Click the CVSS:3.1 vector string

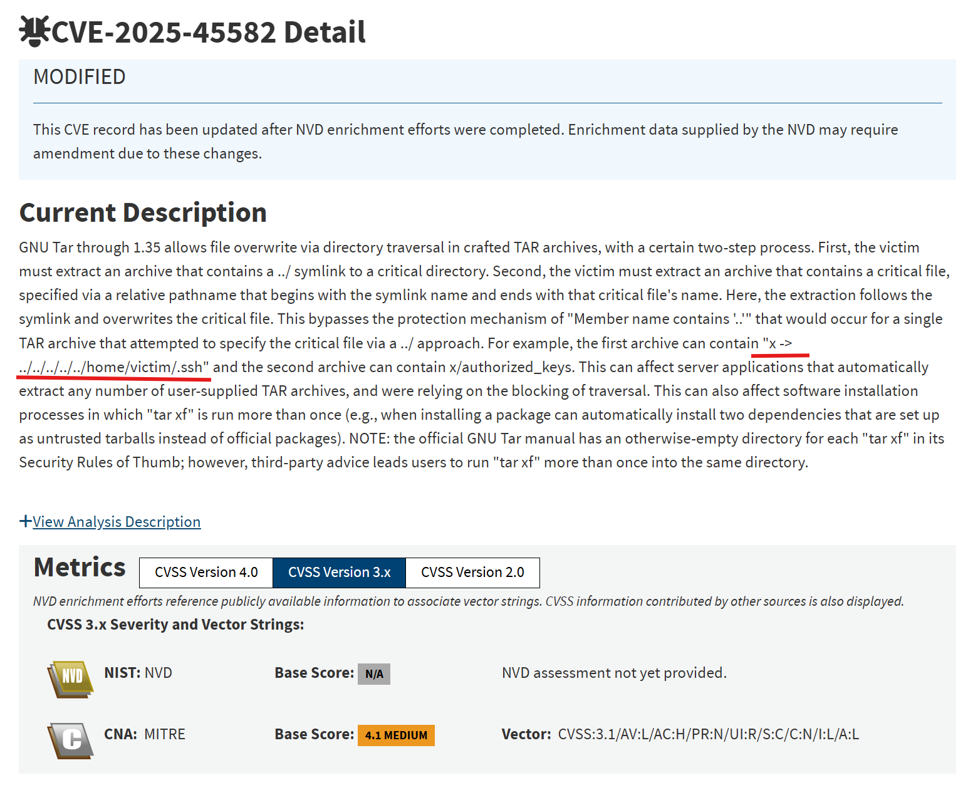(x=708, y=734)
